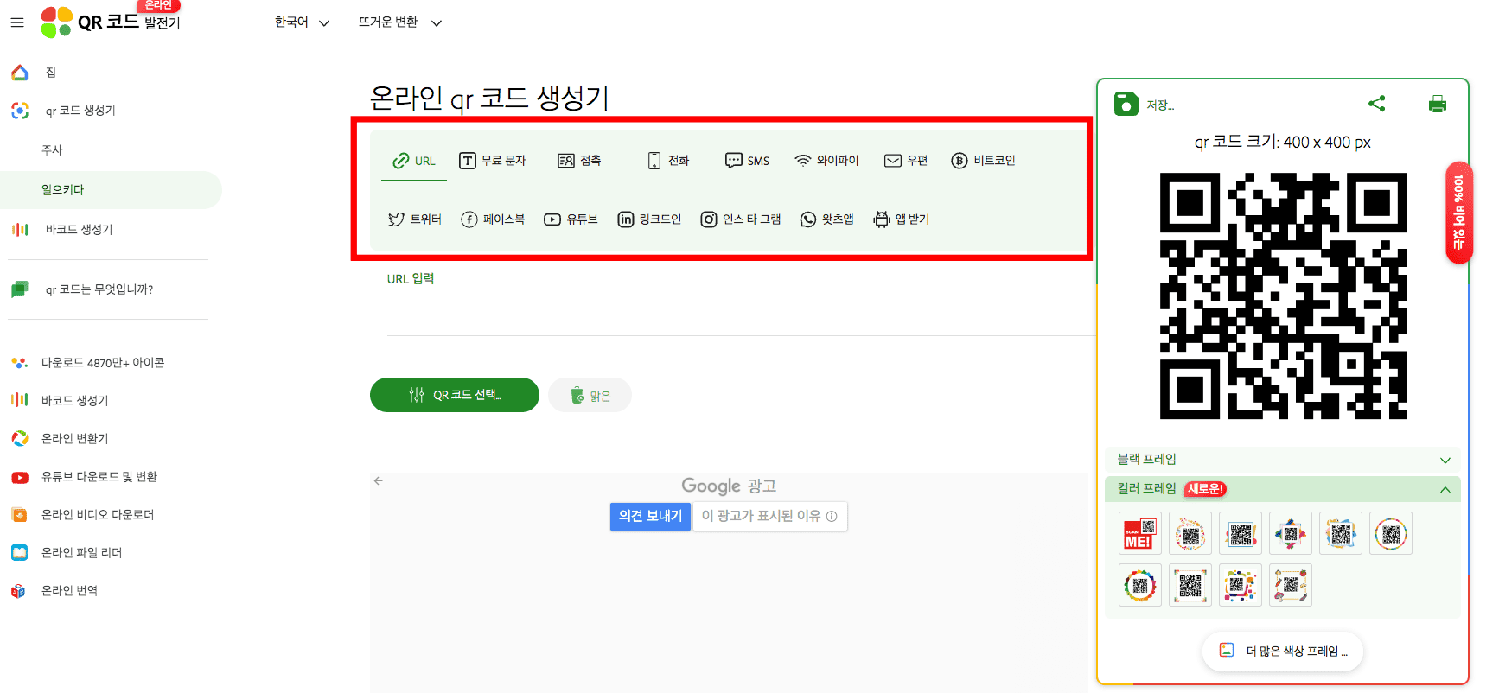Click 더 많은 색상 프레임 button
Screen dimensions: 1499x693
1283,652
